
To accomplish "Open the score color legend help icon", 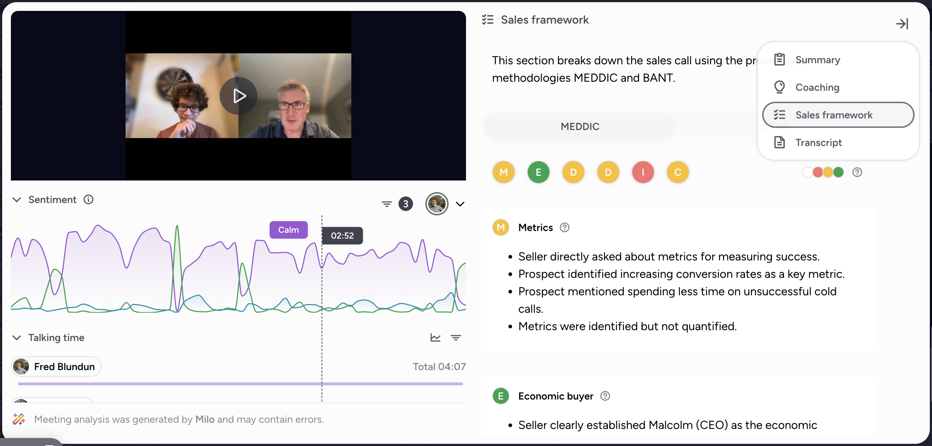I will [x=857, y=172].
